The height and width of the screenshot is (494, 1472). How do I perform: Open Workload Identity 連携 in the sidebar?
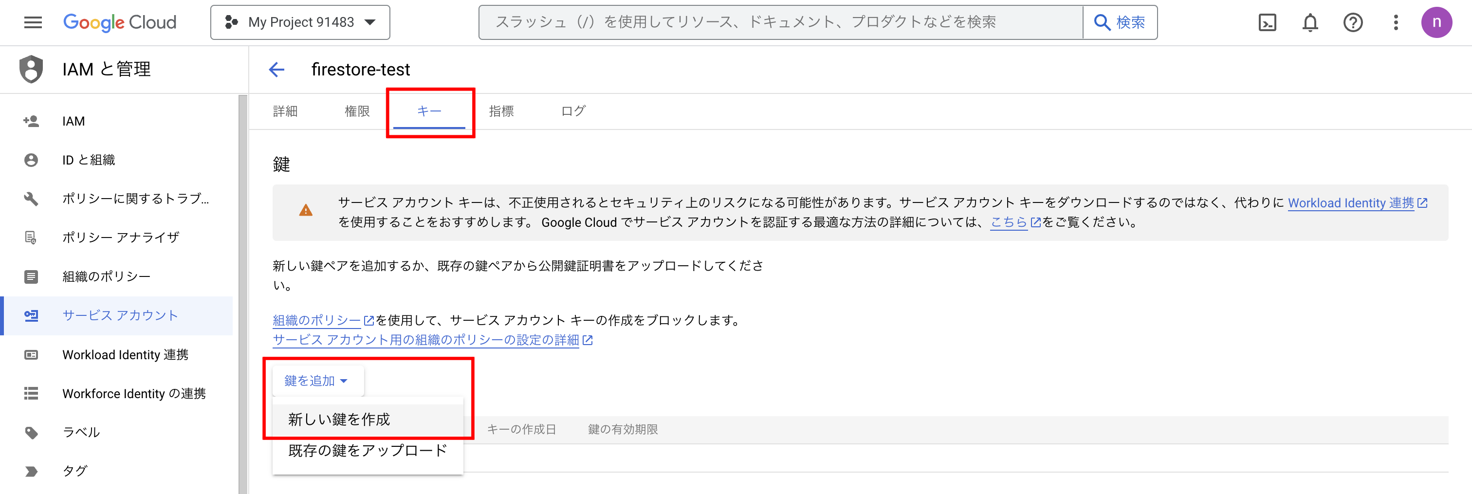click(x=125, y=354)
